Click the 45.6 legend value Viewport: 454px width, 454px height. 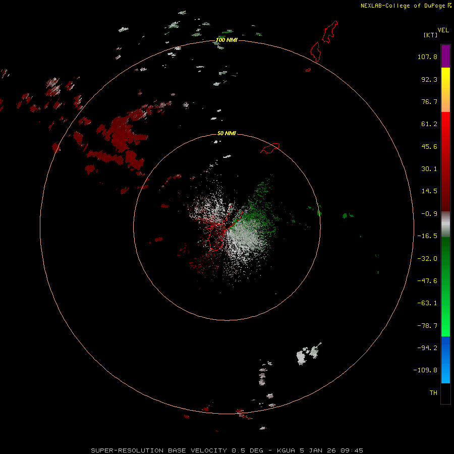click(429, 146)
